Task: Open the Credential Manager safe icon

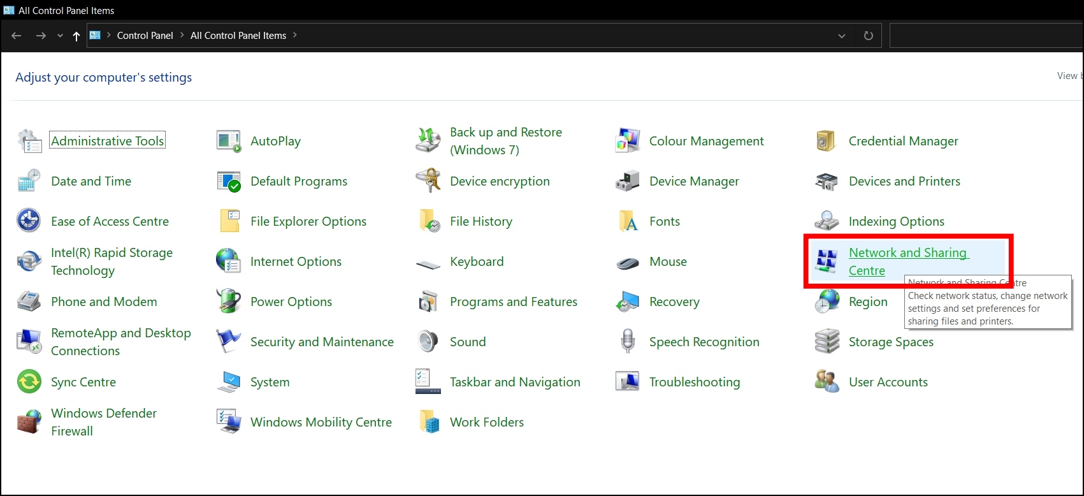Action: click(827, 141)
